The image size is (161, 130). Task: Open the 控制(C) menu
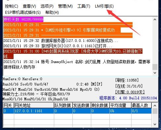[x=12, y=6]
